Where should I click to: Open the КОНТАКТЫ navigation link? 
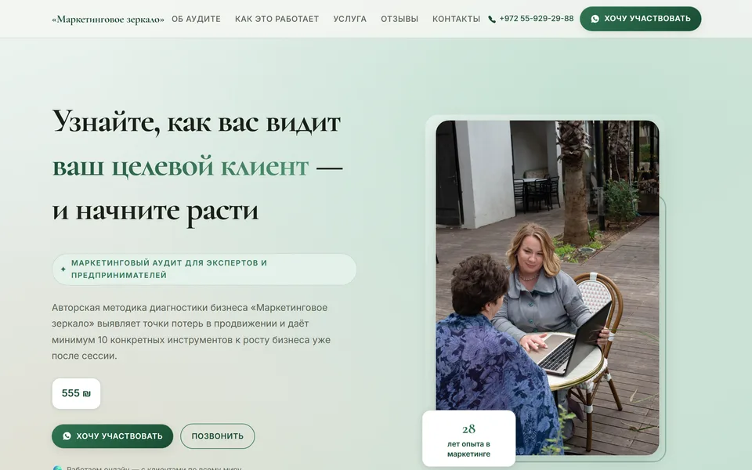[456, 19]
